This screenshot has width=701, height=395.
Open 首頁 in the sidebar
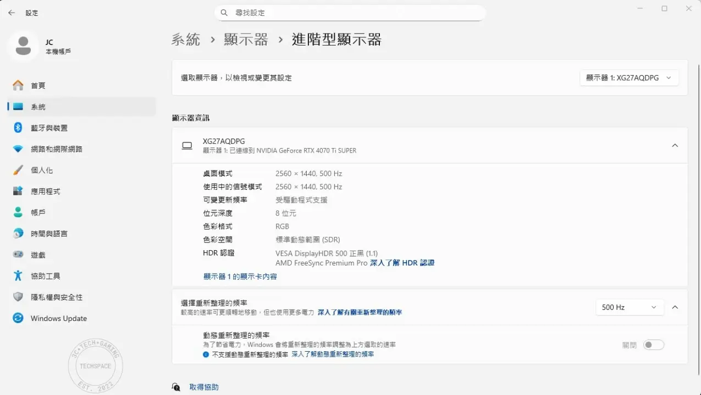(81, 86)
